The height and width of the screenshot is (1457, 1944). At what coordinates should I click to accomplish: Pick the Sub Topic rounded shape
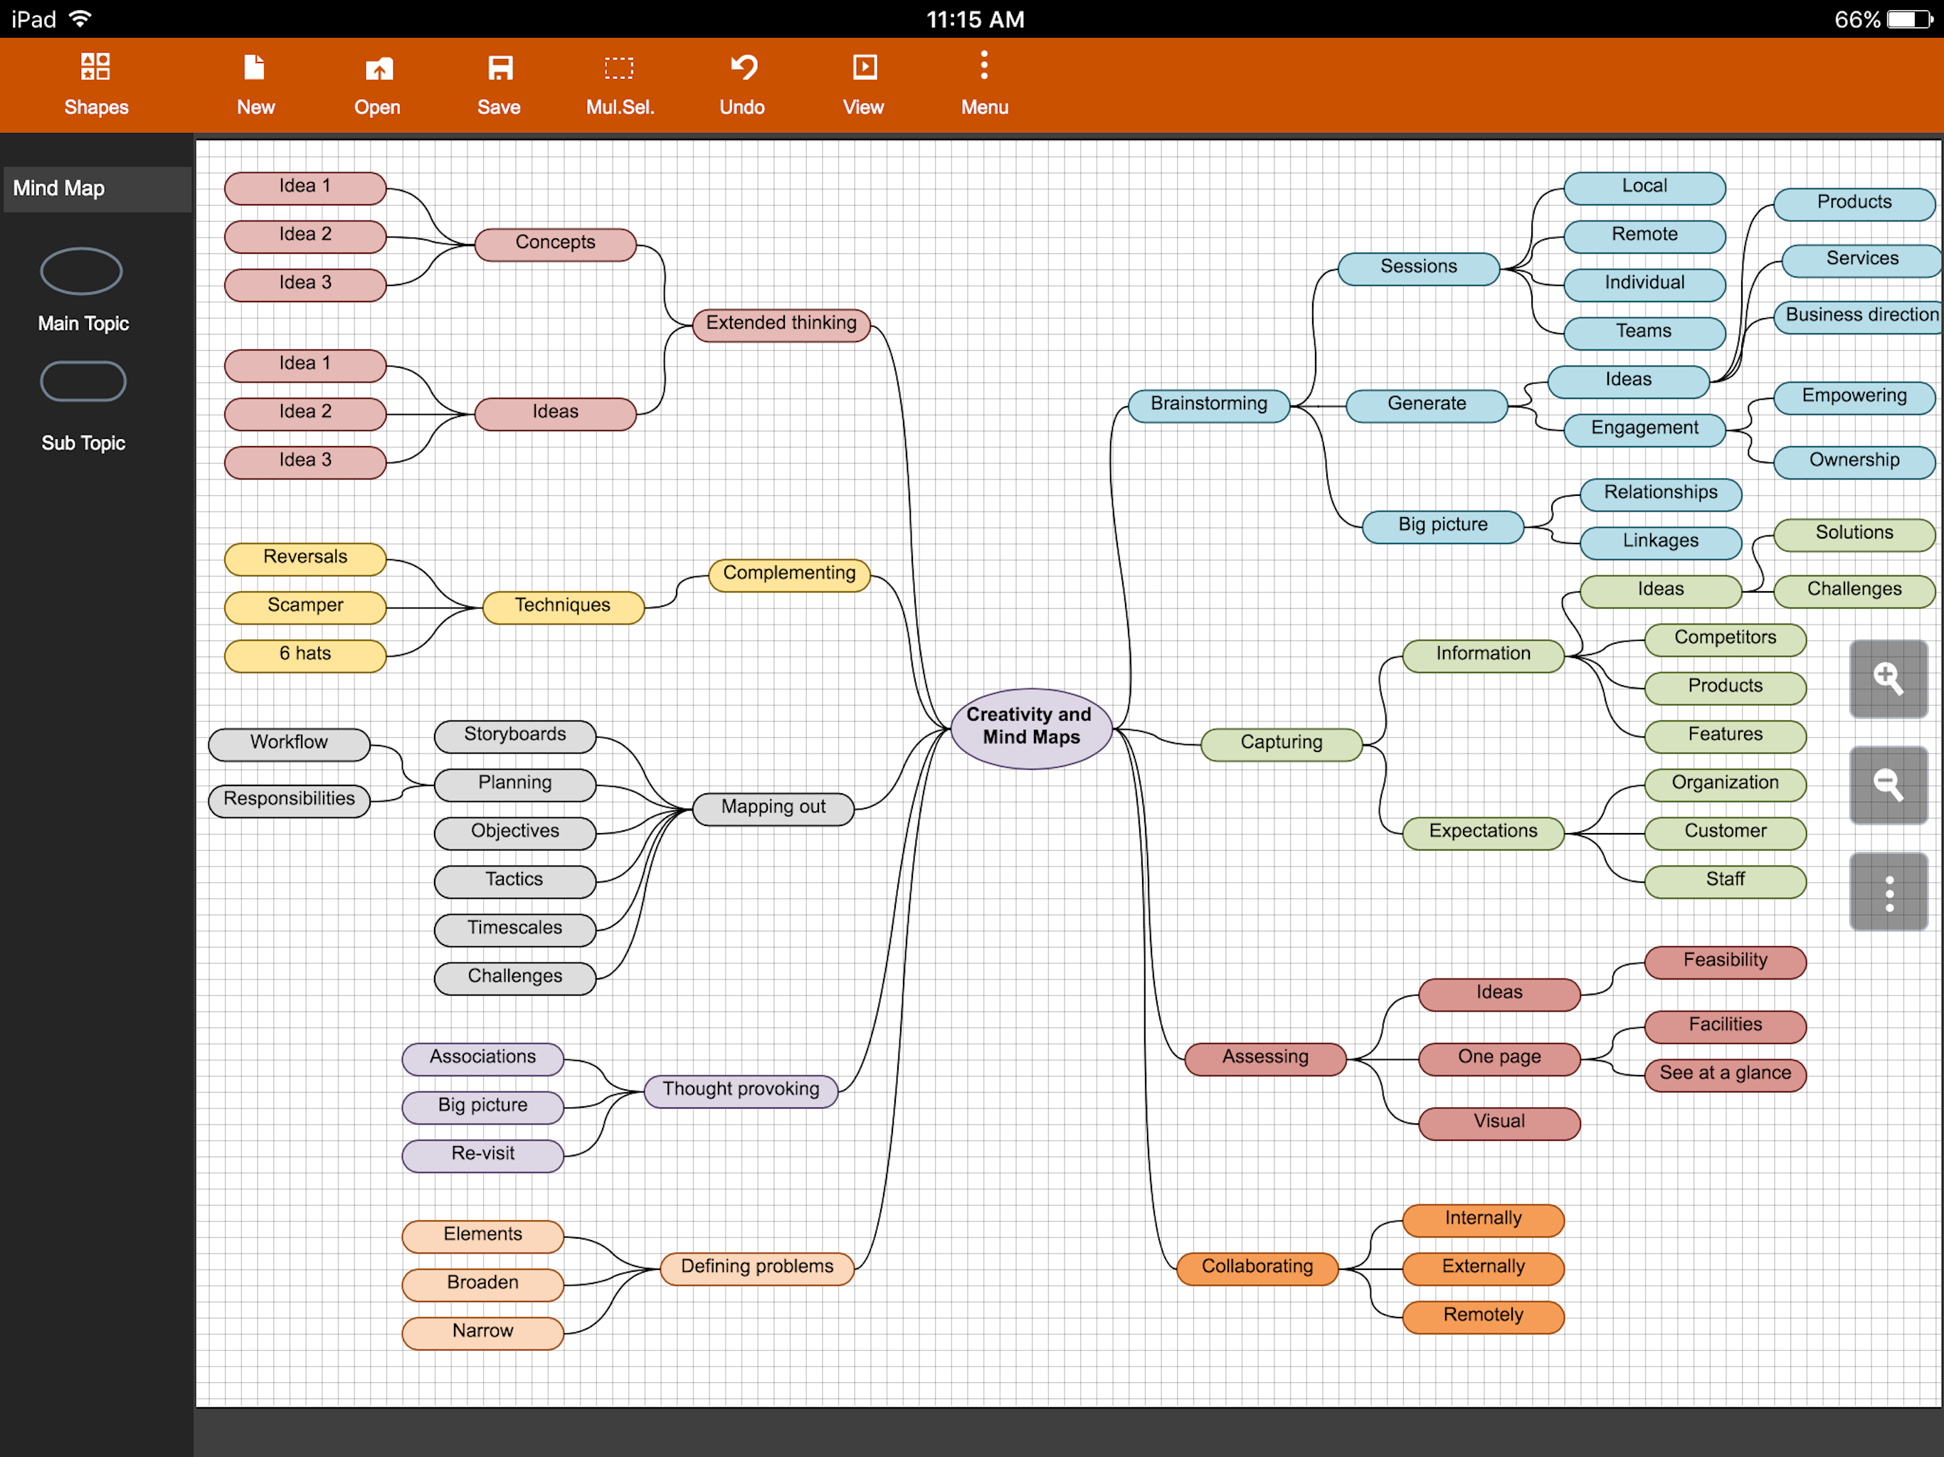(83, 381)
